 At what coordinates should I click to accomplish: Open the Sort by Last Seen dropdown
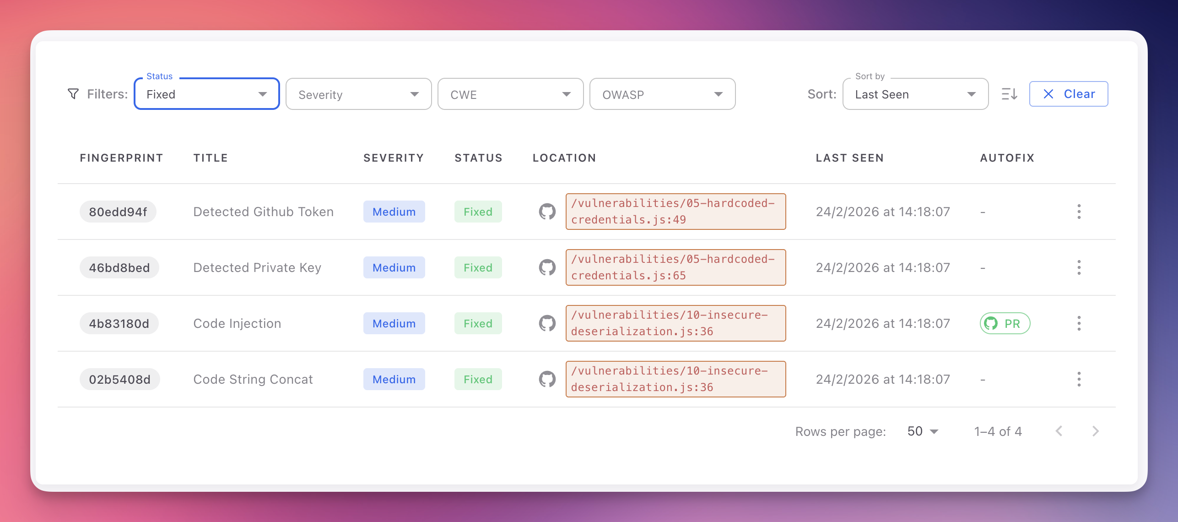pos(914,94)
